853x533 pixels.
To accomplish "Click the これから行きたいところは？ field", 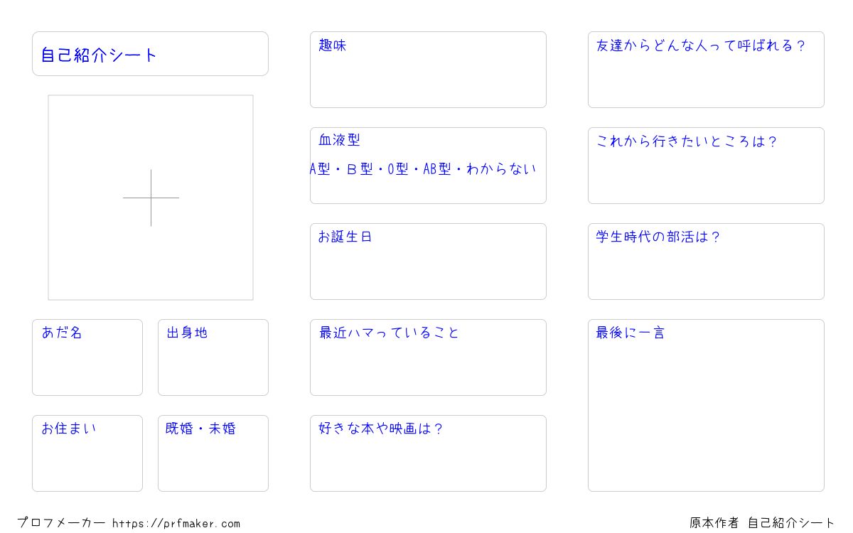I will pos(706,166).
